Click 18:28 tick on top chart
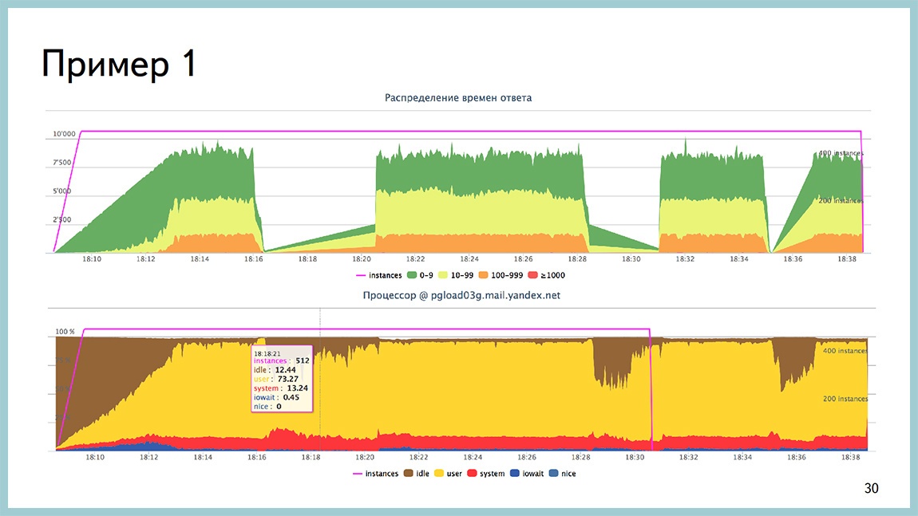This screenshot has width=918, height=516. (577, 258)
